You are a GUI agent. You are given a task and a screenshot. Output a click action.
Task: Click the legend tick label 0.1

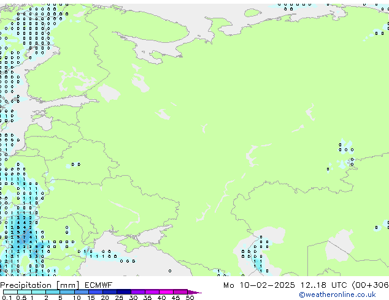pos(6,298)
